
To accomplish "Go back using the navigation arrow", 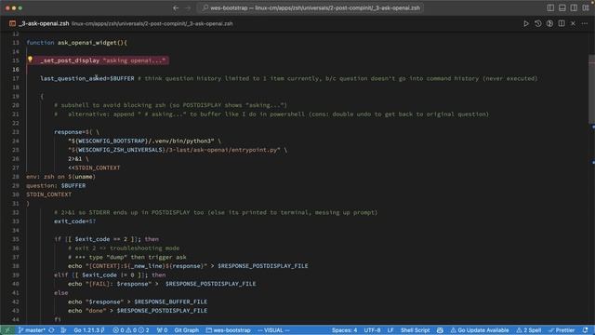I will 176,7.
